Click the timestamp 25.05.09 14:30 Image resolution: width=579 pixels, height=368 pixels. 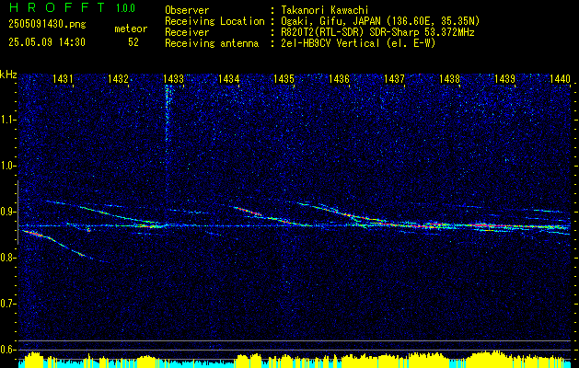[x=47, y=42]
